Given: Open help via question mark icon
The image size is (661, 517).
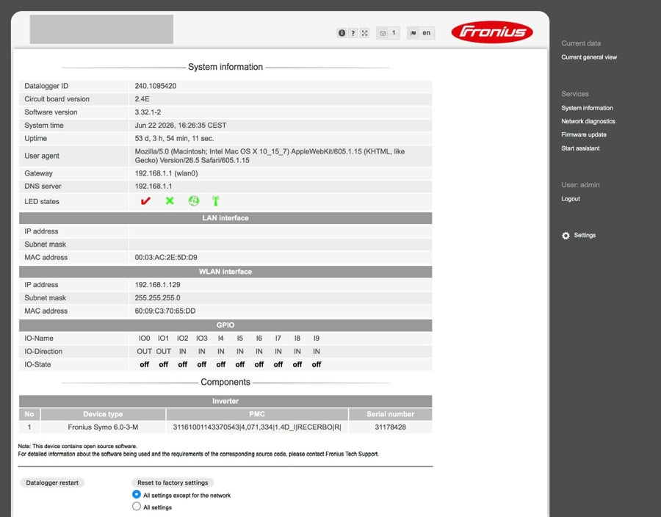Looking at the screenshot, I should [x=353, y=33].
